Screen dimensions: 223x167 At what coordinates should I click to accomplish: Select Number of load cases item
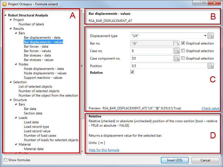pyautogui.click(x=40, y=136)
